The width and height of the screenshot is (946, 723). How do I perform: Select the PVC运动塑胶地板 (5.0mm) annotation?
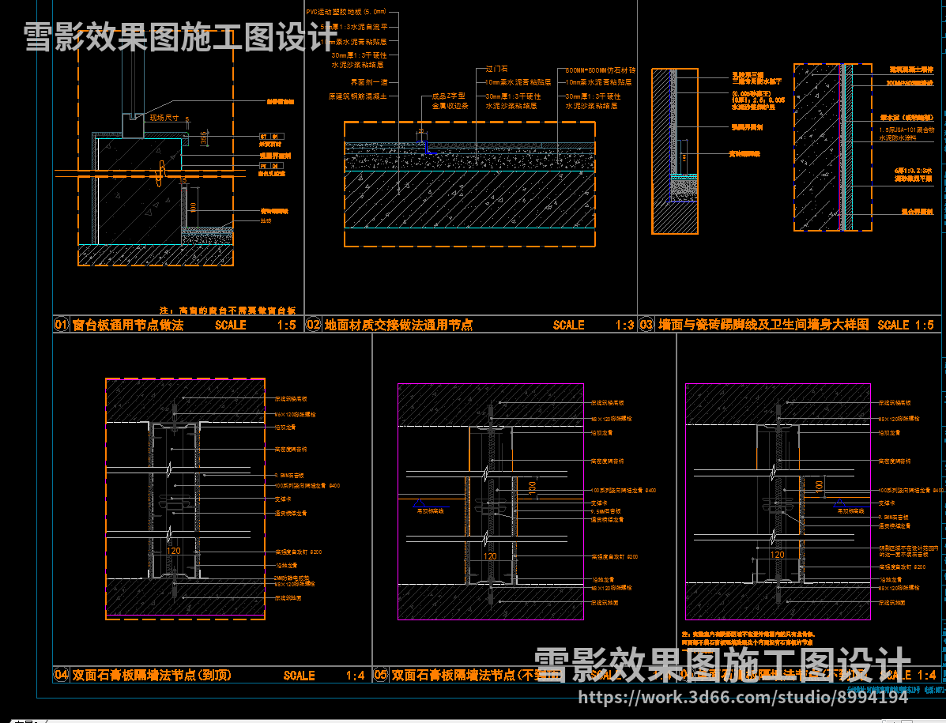click(x=346, y=13)
